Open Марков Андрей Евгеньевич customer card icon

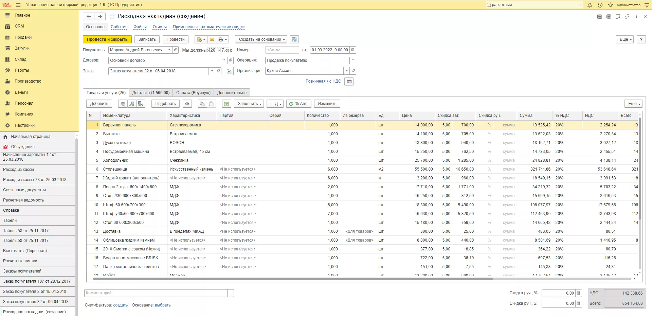(176, 50)
